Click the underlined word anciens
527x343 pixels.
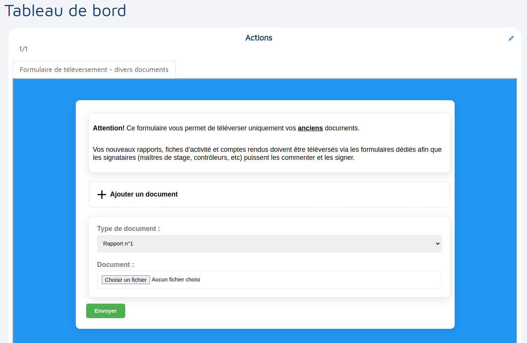click(310, 128)
